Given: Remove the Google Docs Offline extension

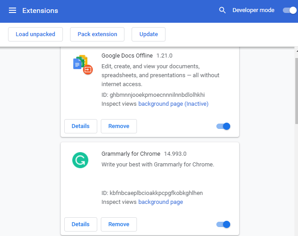Looking at the screenshot, I should point(119,126).
